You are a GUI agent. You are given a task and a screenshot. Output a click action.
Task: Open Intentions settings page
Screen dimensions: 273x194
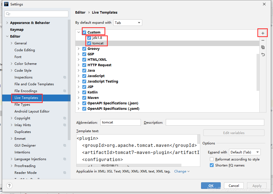tap(22, 152)
